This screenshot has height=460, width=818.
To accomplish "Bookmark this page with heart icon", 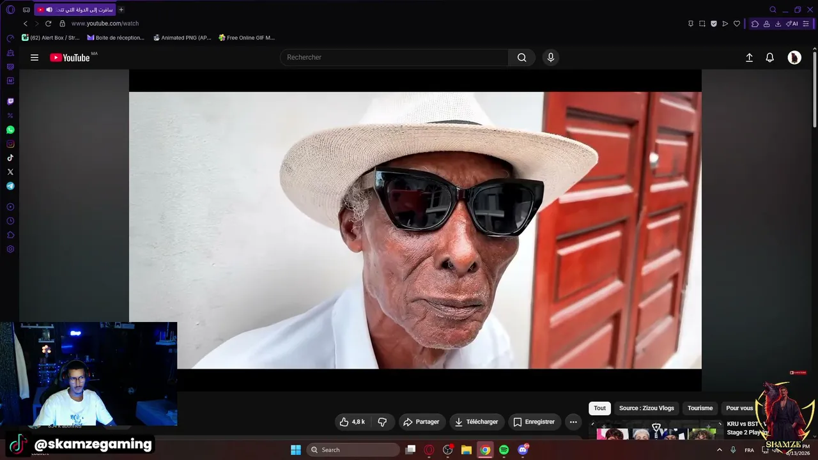I will pos(737,24).
